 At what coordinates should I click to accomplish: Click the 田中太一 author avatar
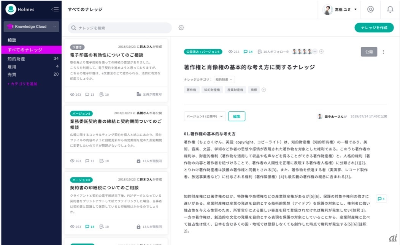tap(320, 116)
